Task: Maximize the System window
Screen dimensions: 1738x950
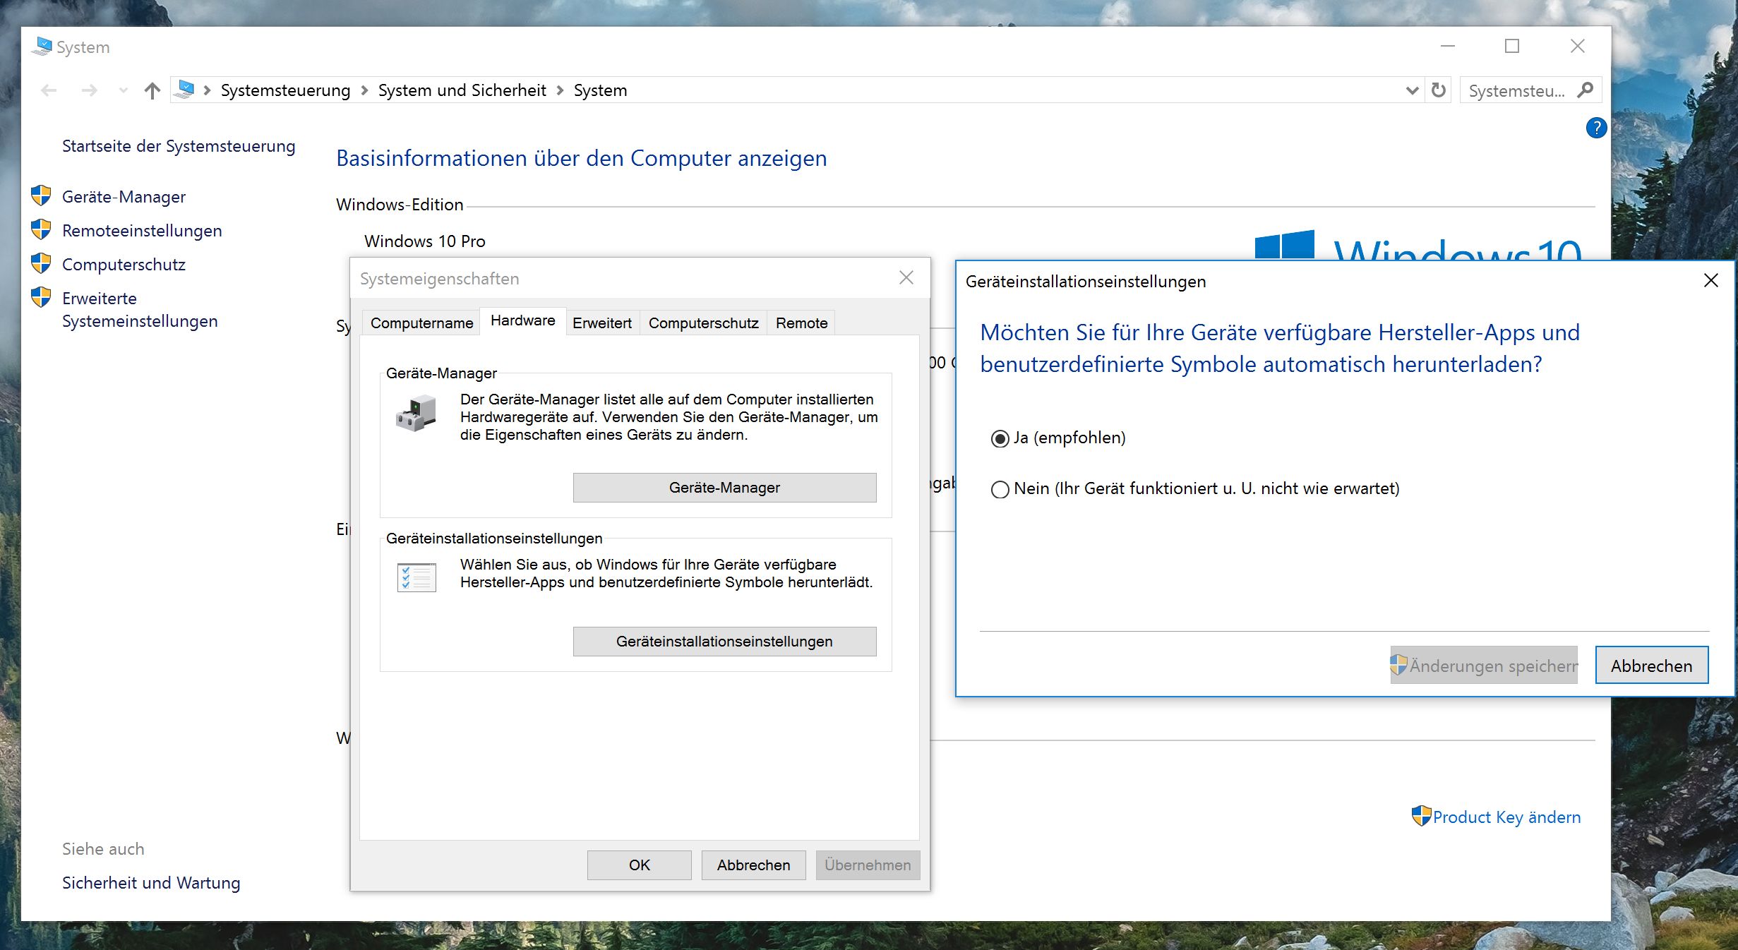Action: point(1512,46)
